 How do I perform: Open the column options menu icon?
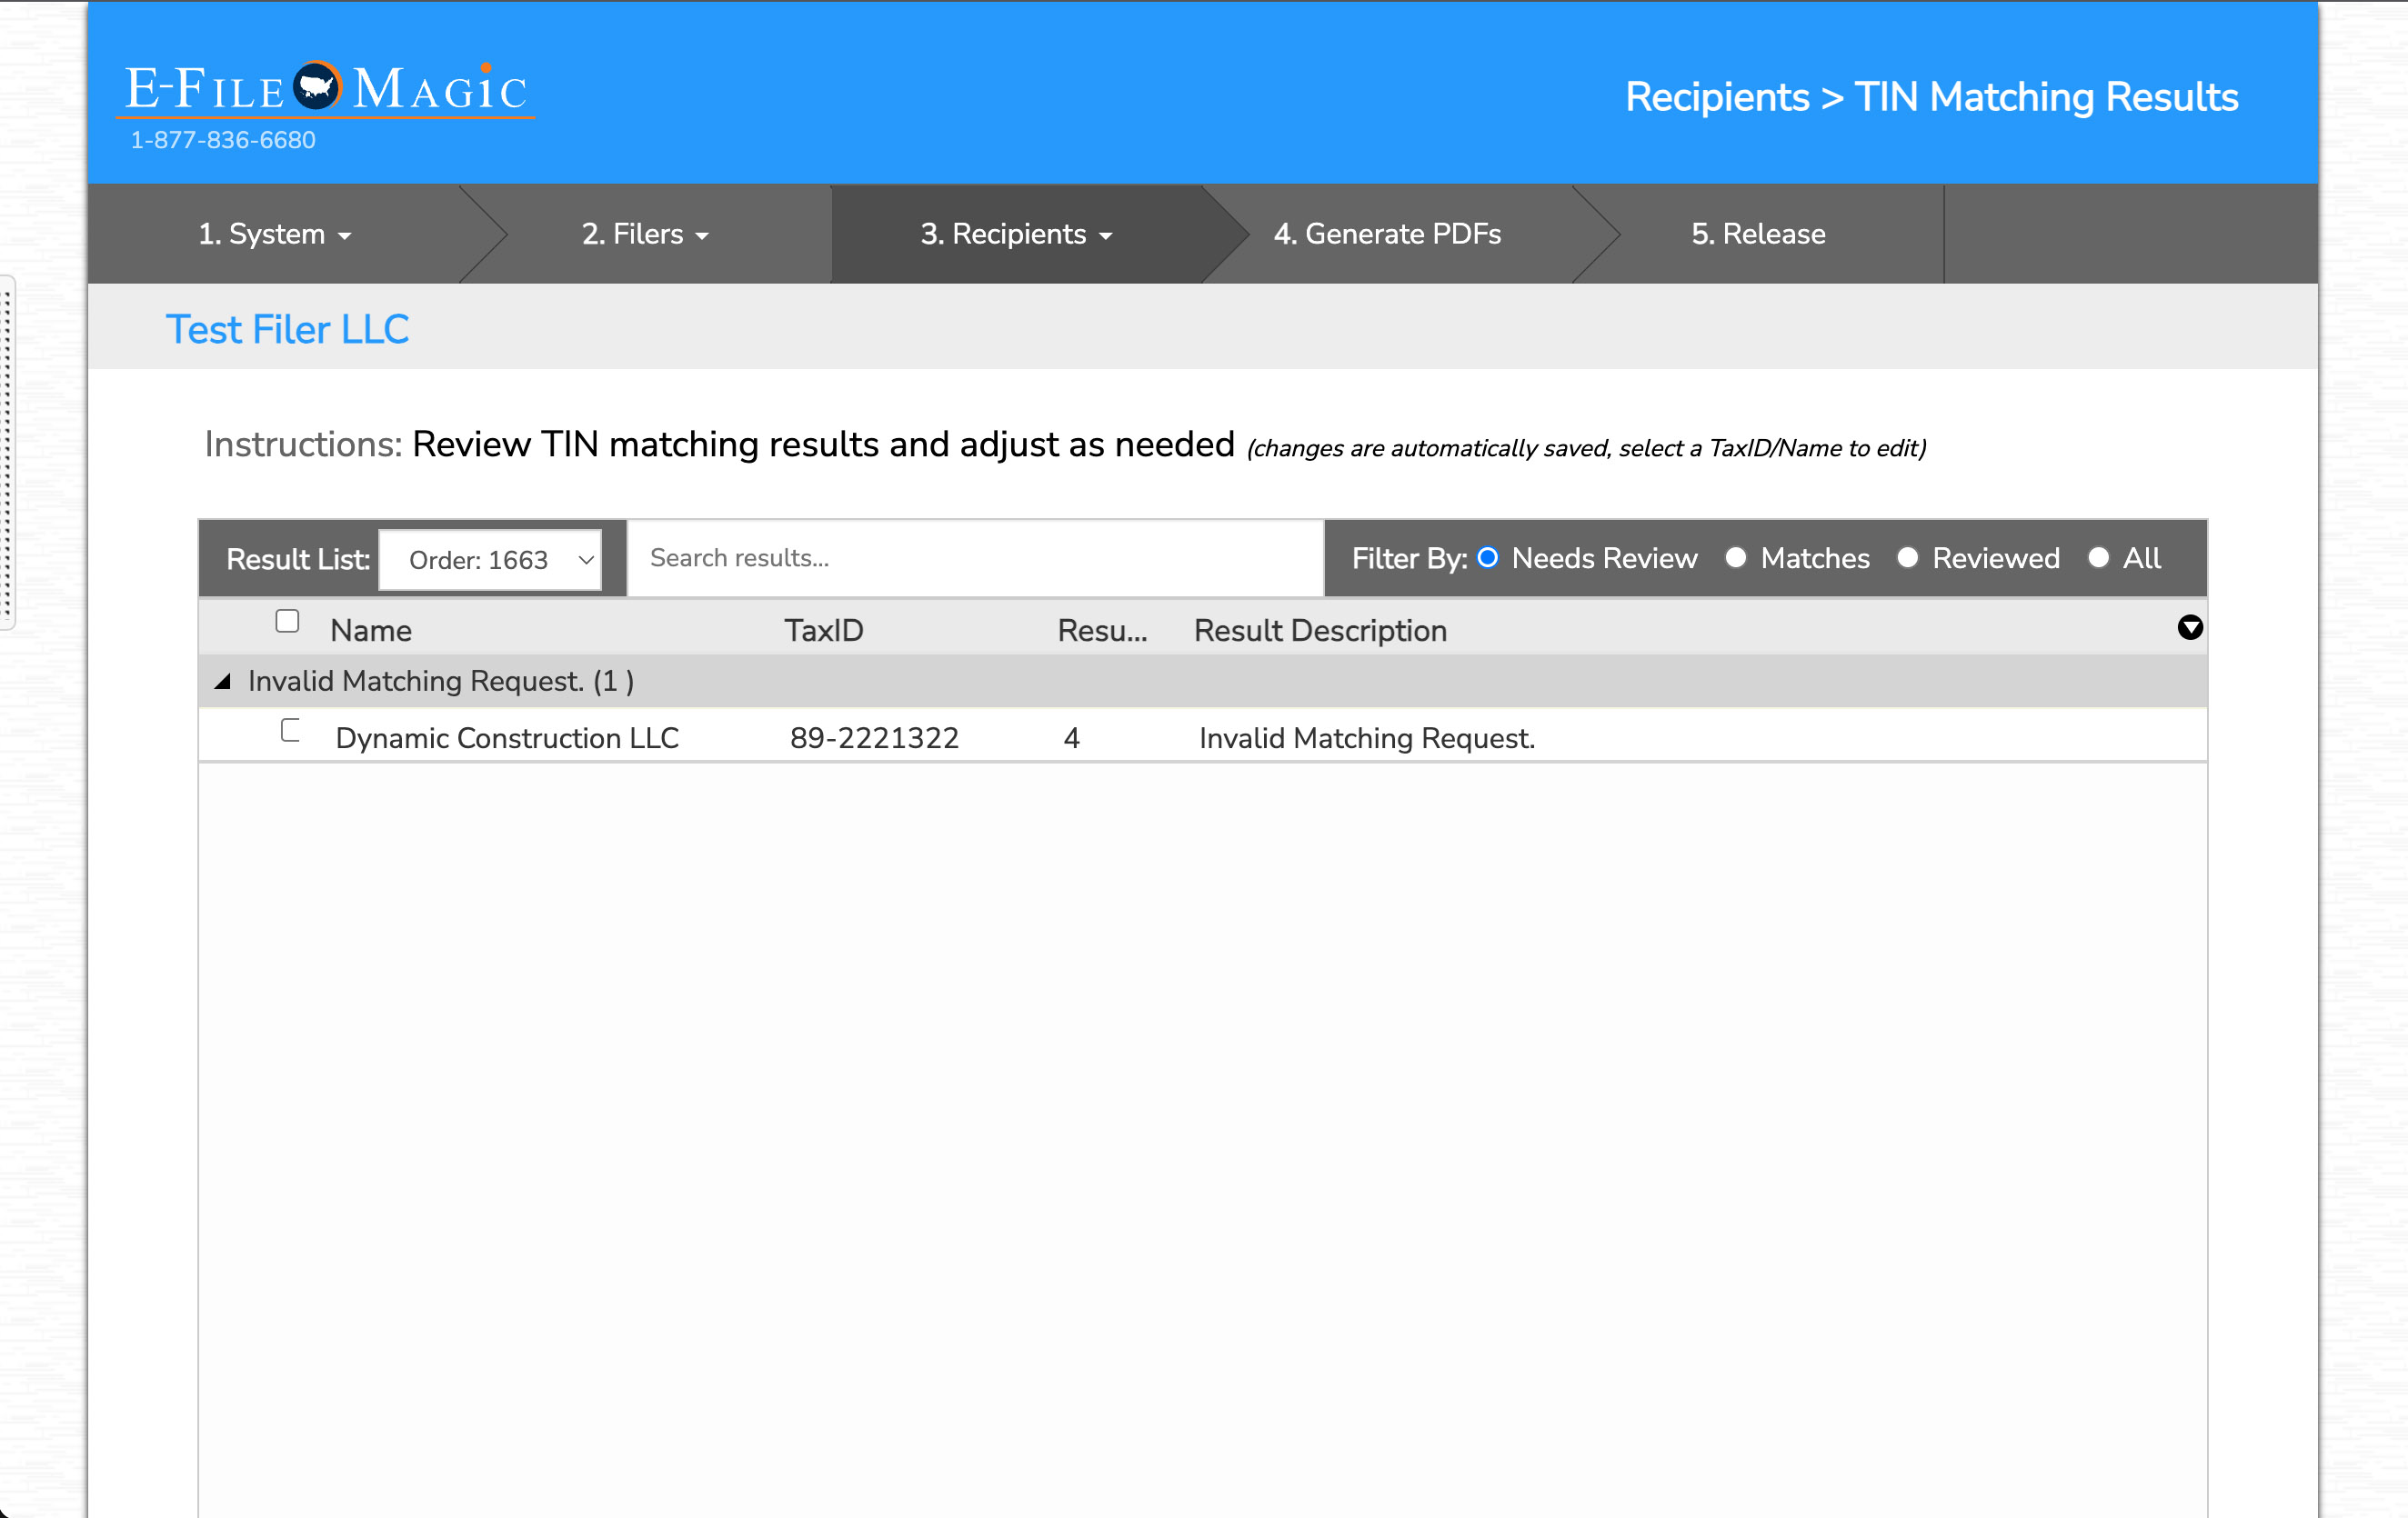tap(2189, 627)
